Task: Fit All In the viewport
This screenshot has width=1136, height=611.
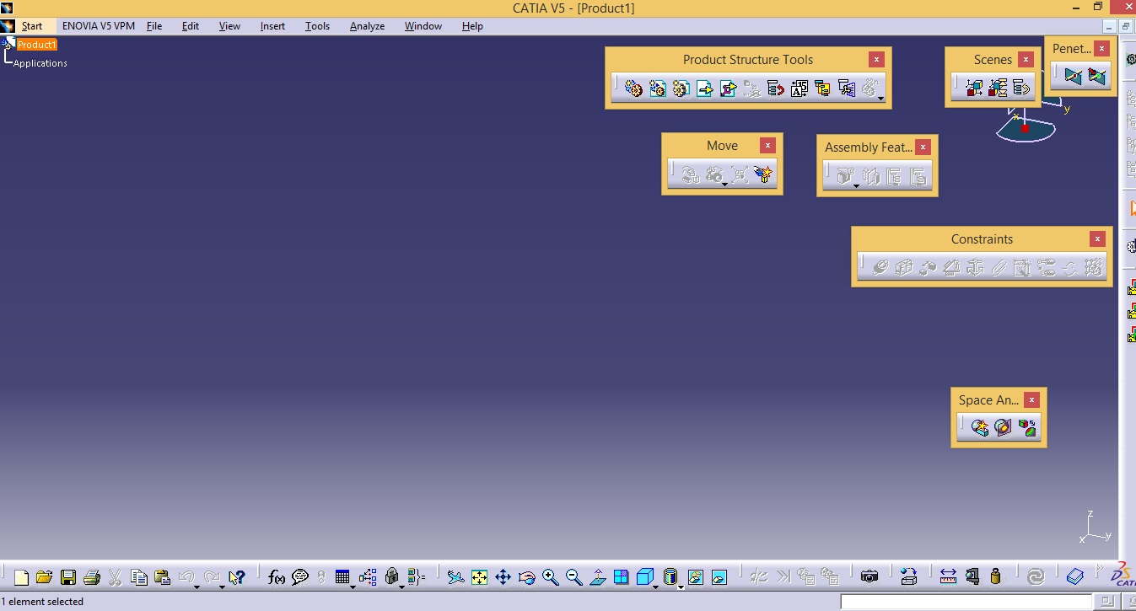Action: [479, 577]
